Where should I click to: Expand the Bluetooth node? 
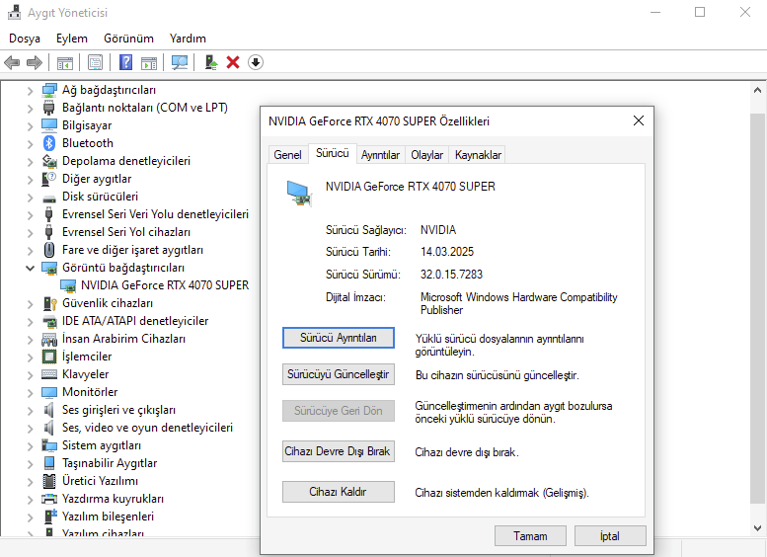30,144
